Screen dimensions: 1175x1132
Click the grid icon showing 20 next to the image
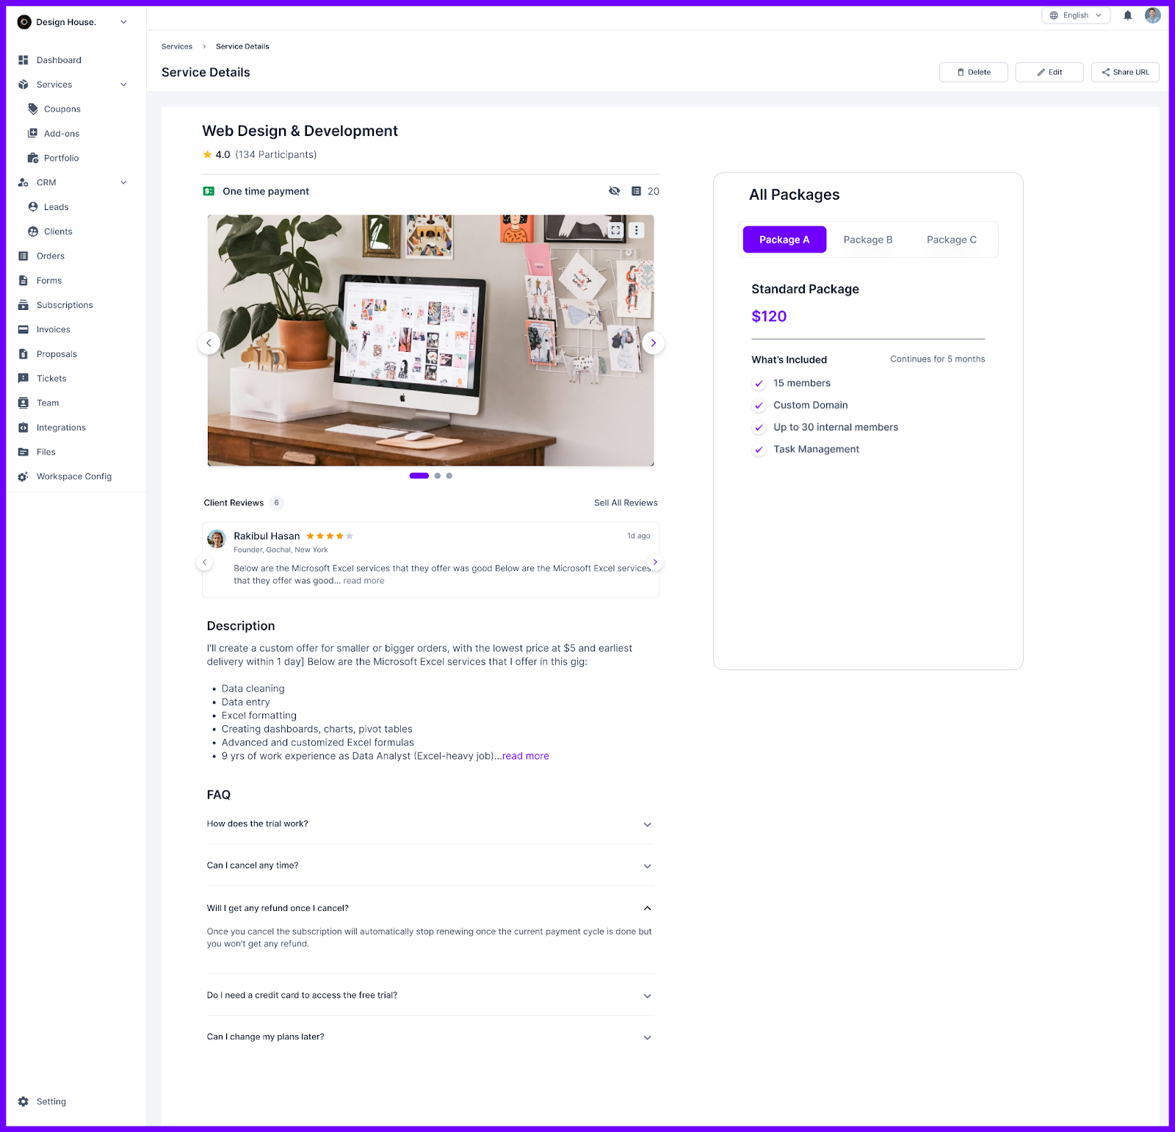pyautogui.click(x=637, y=191)
